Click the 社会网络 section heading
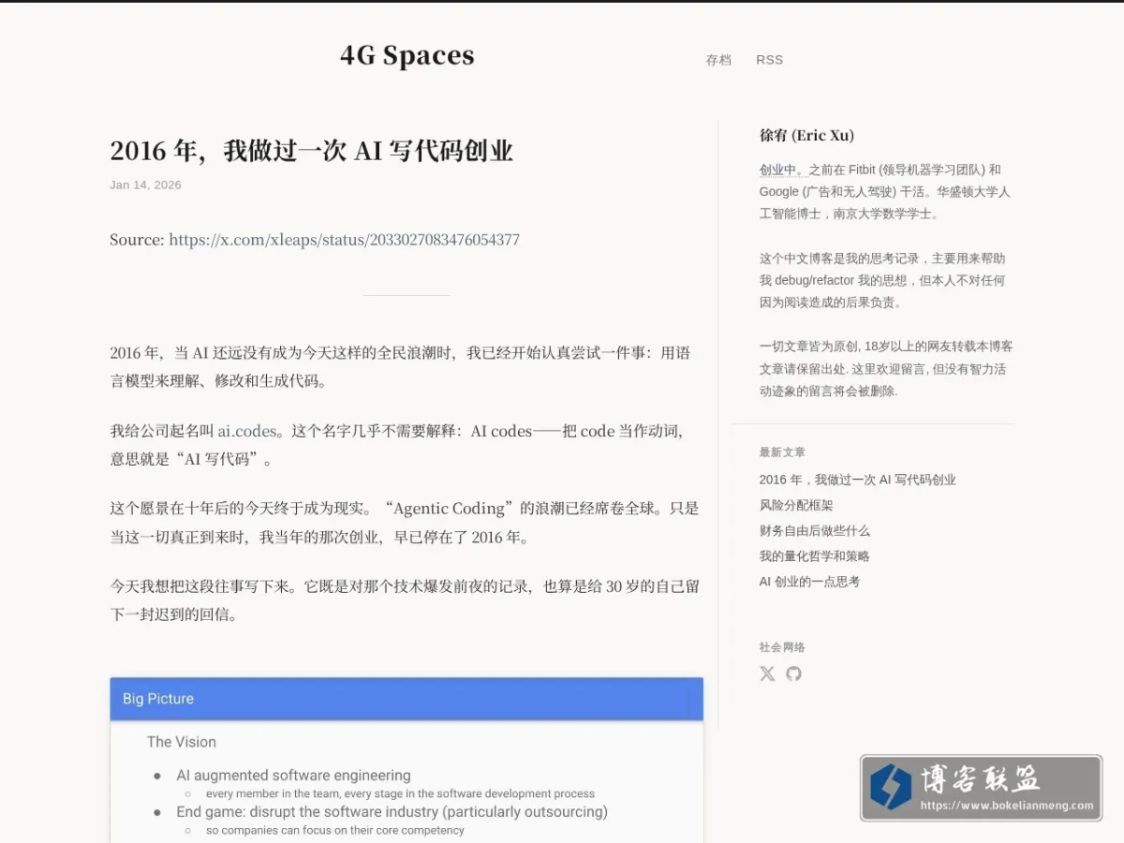 tap(782, 647)
